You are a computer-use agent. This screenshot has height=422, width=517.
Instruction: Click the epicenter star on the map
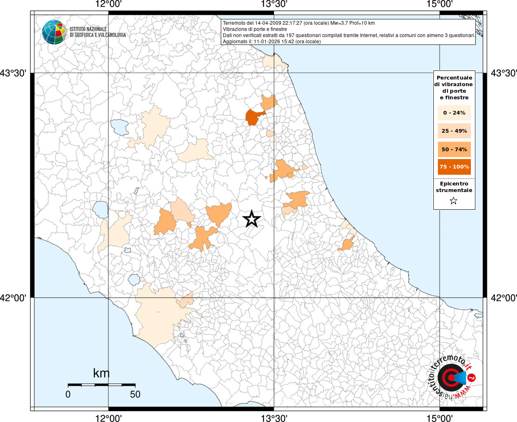click(x=251, y=219)
